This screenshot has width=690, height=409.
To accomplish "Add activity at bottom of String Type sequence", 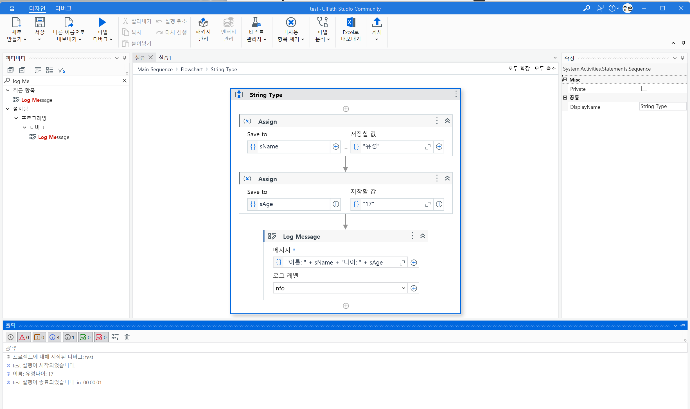I will point(346,306).
